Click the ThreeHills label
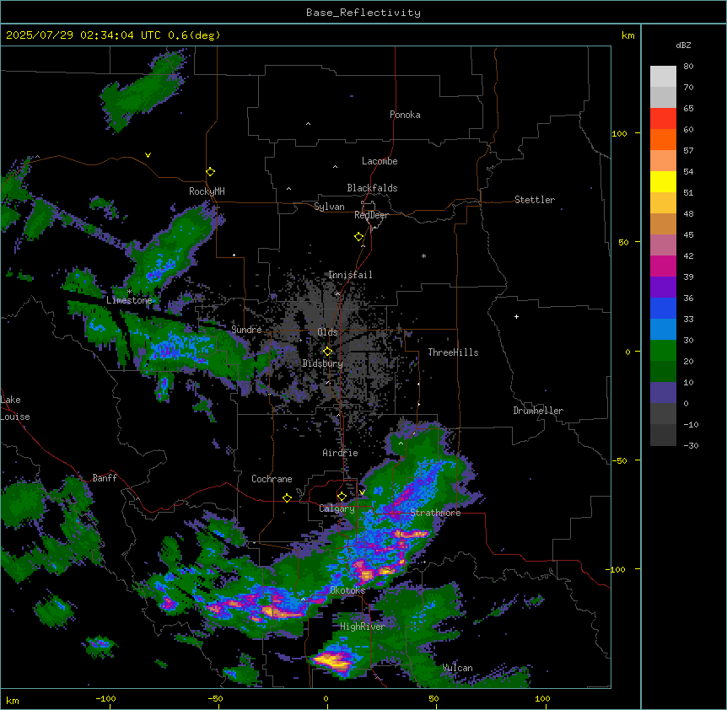The height and width of the screenshot is (710, 727). pos(453,352)
